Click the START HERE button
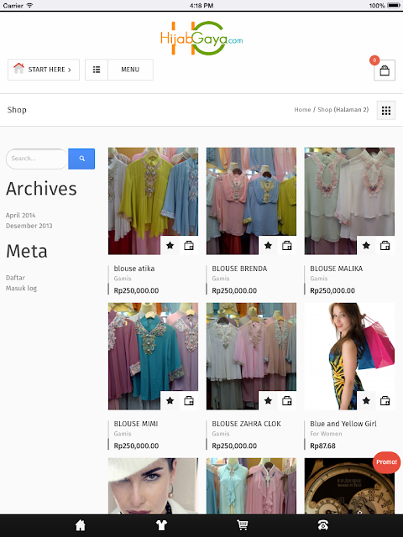The image size is (403, 537). [44, 70]
